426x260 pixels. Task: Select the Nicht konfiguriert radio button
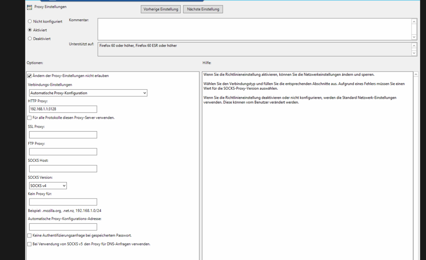click(30, 21)
